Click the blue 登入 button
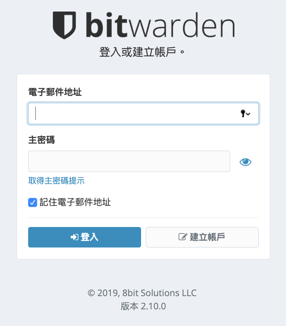Viewport: 286px width, 326px height. (84, 237)
